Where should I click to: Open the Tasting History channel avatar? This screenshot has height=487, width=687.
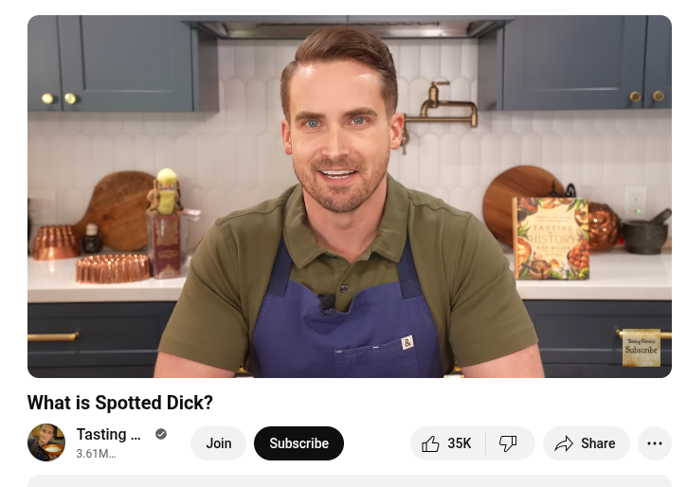click(x=46, y=442)
